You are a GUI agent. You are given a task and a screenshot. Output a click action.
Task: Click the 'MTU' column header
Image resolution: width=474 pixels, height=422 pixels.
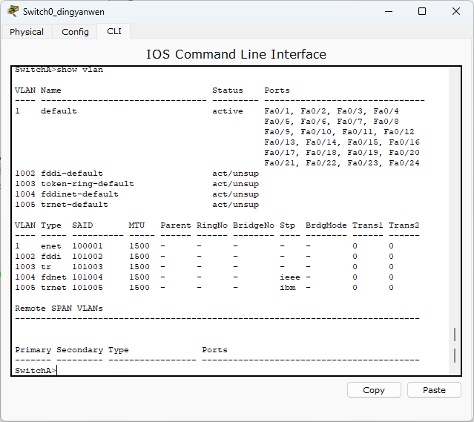click(136, 225)
